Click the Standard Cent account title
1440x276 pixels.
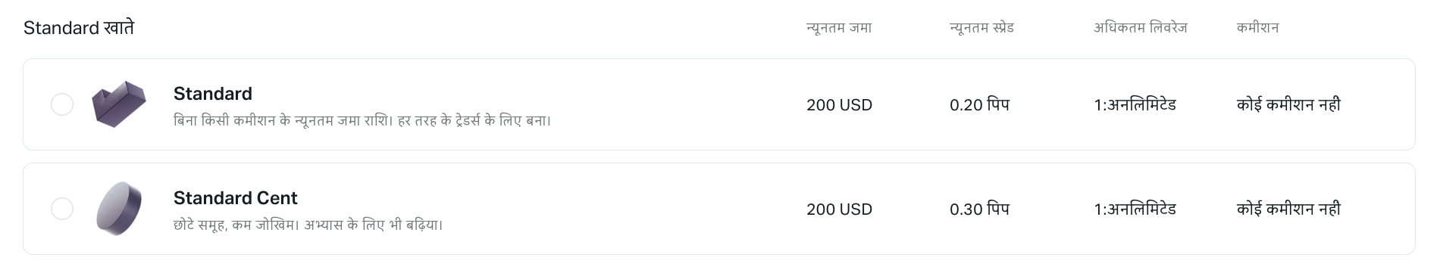(236, 198)
